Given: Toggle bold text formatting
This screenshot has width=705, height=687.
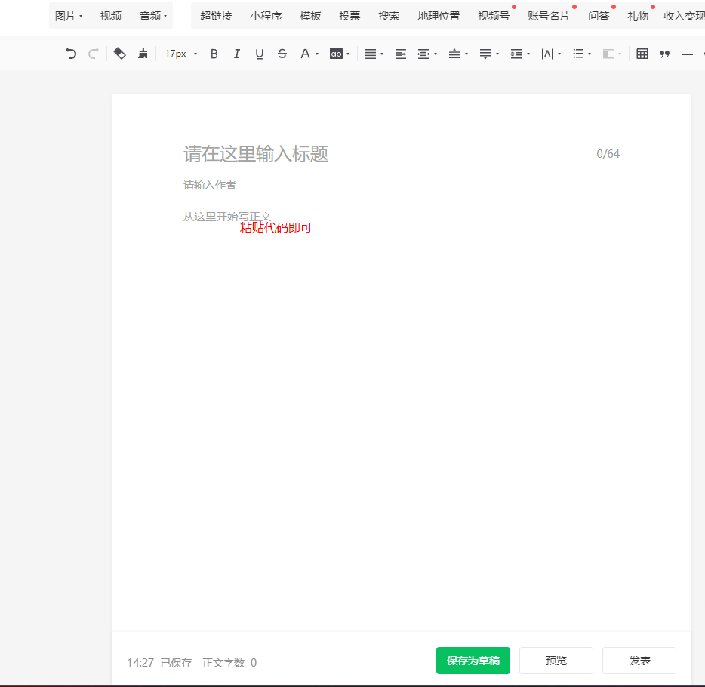Looking at the screenshot, I should 214,54.
